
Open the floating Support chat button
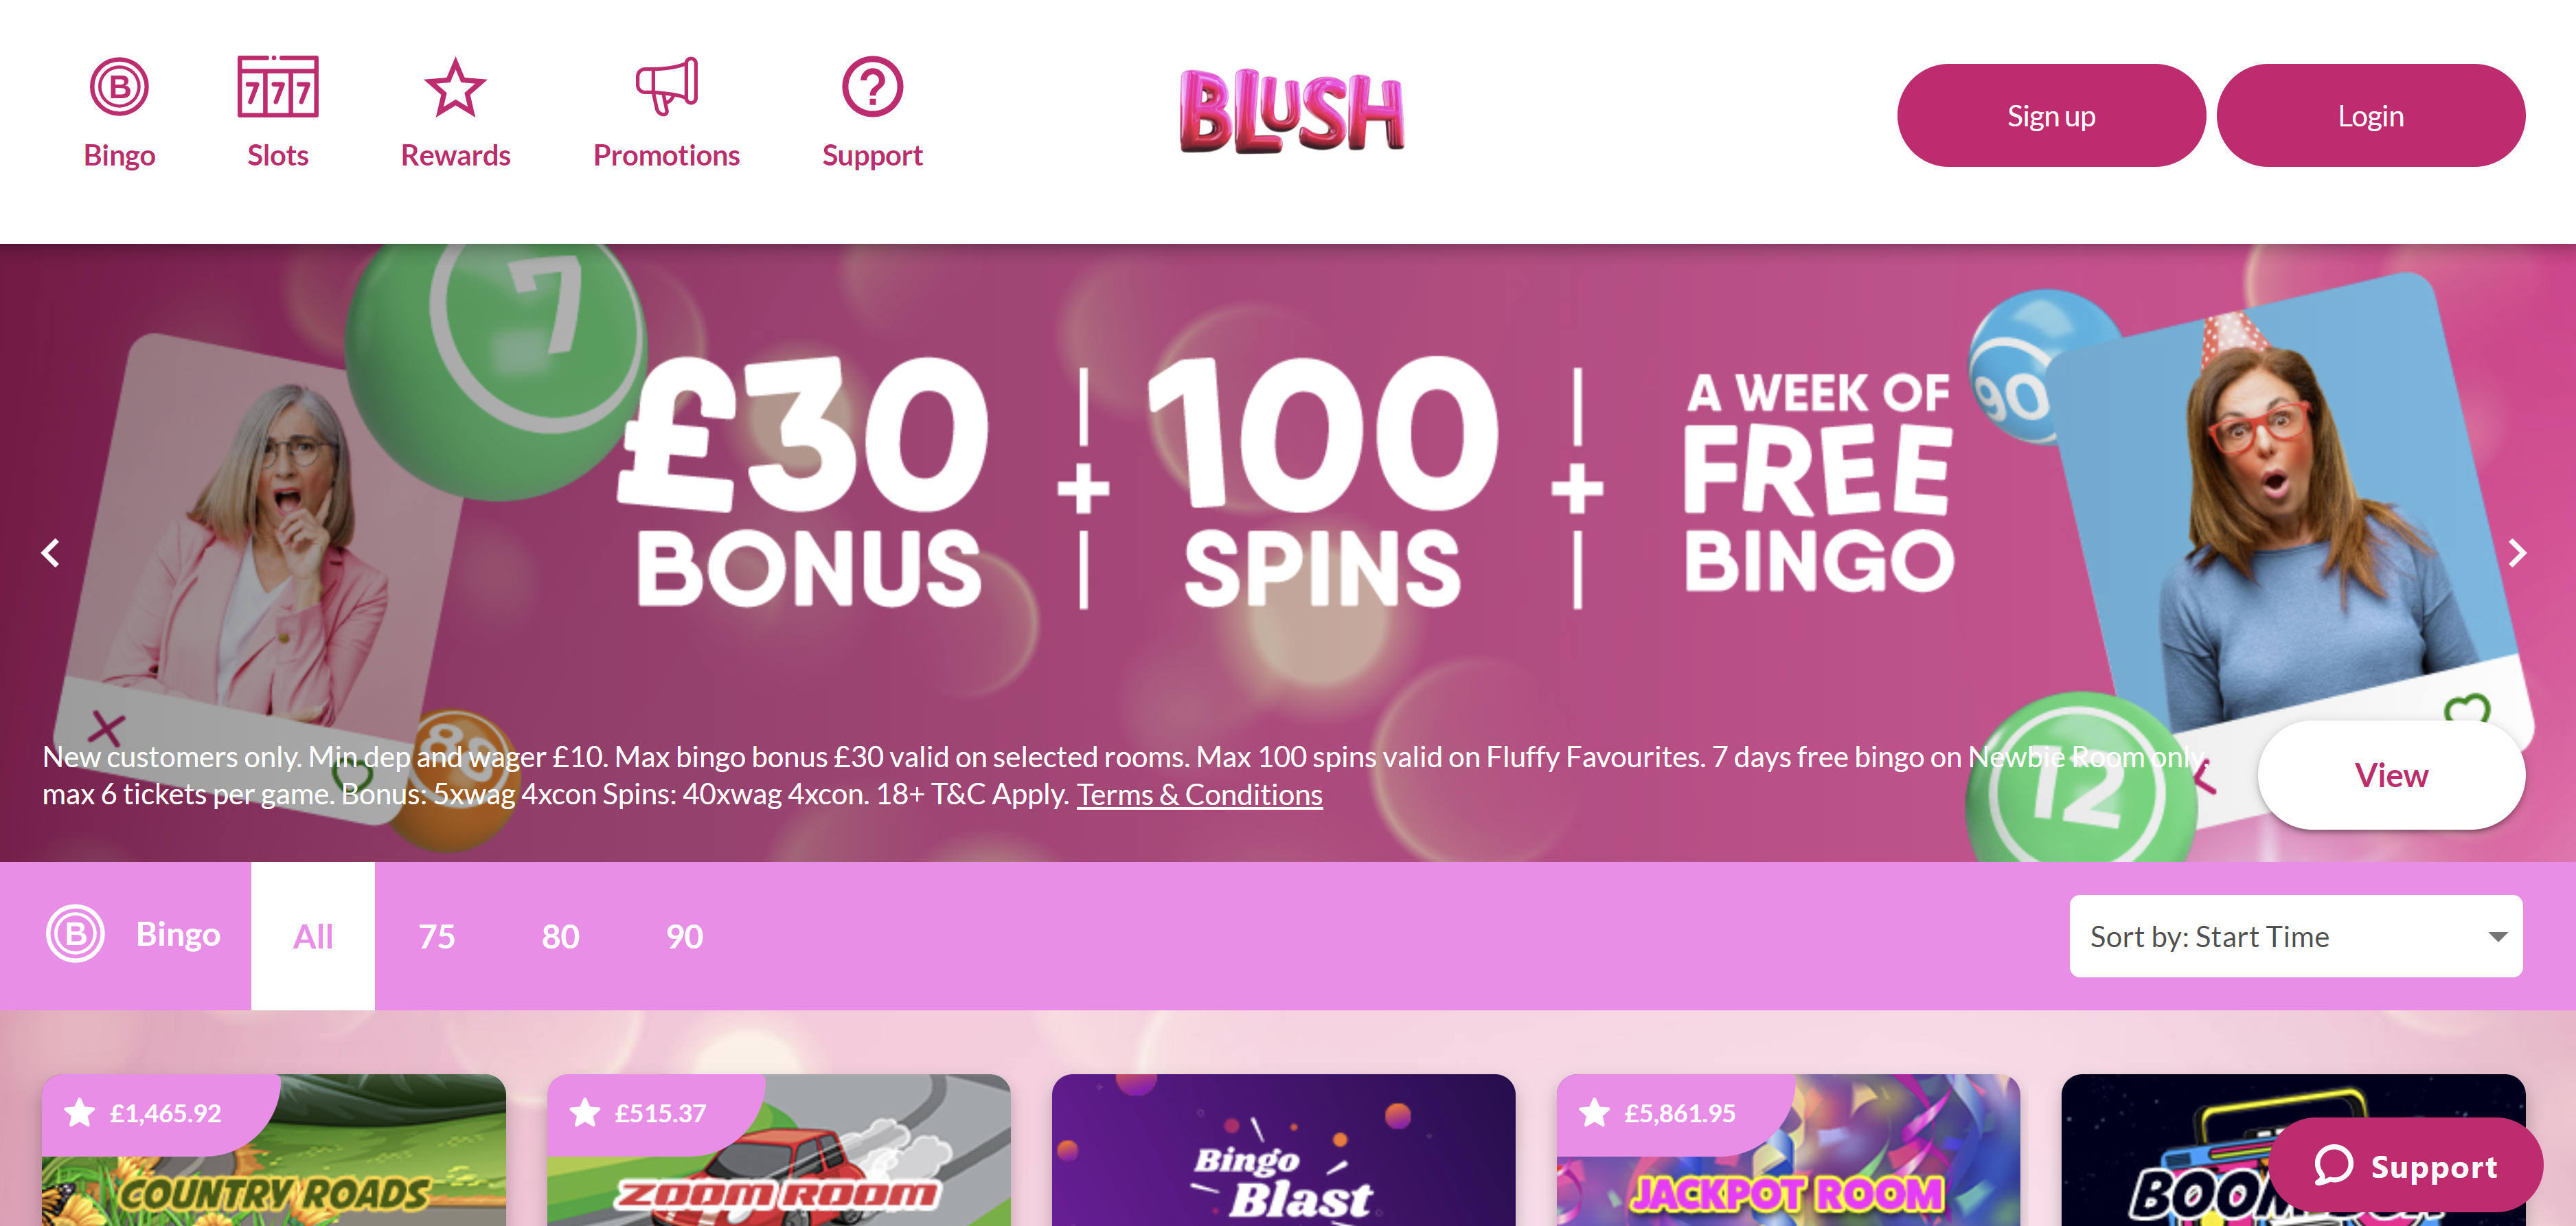2405,1166
